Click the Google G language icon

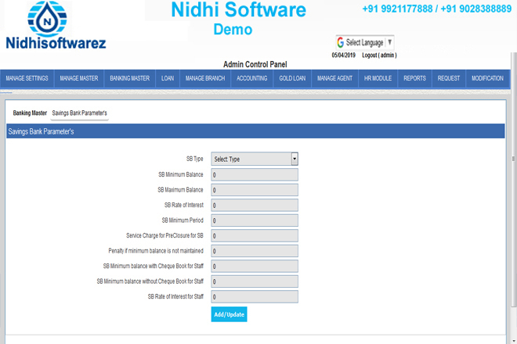pos(340,42)
